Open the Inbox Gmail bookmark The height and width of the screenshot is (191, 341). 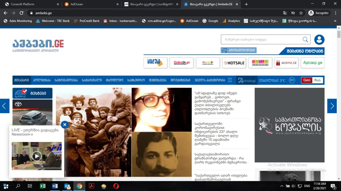pos(120,21)
